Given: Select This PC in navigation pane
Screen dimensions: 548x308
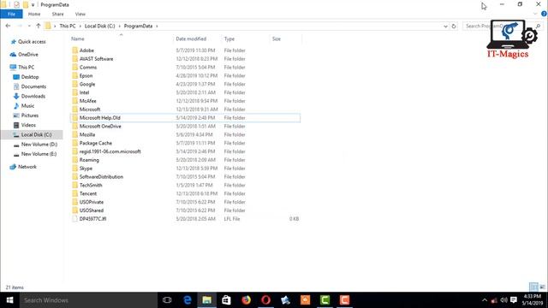Looking at the screenshot, I should click(x=26, y=67).
